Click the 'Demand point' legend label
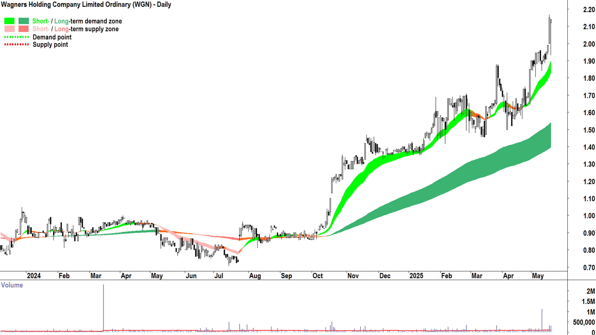 (x=52, y=37)
